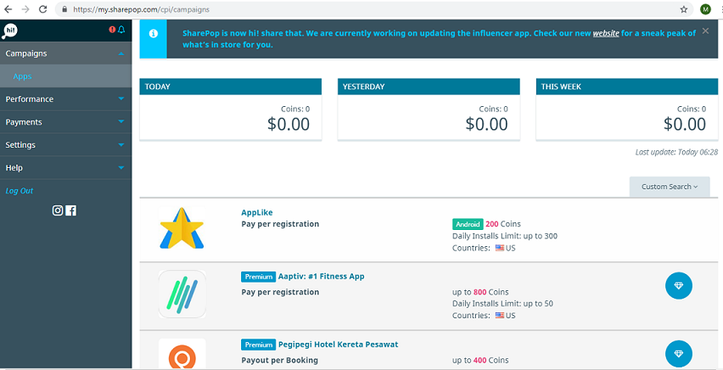Click the Premium badge on Aaptiv

tap(258, 277)
